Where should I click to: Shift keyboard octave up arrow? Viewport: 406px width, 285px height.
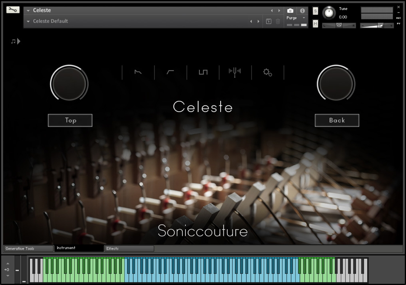8,263
